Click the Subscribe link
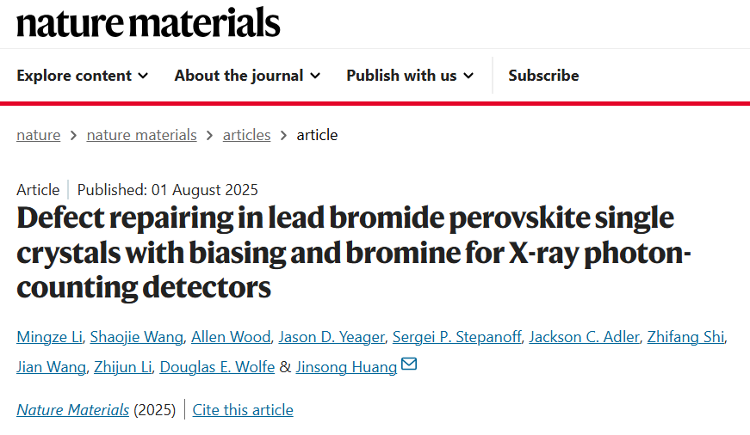The height and width of the screenshot is (435, 750). click(x=543, y=76)
